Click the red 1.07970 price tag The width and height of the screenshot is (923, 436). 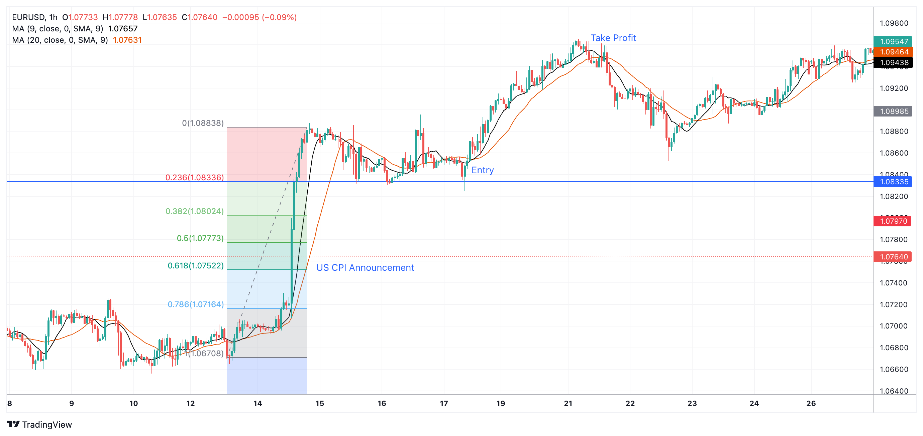coord(893,221)
